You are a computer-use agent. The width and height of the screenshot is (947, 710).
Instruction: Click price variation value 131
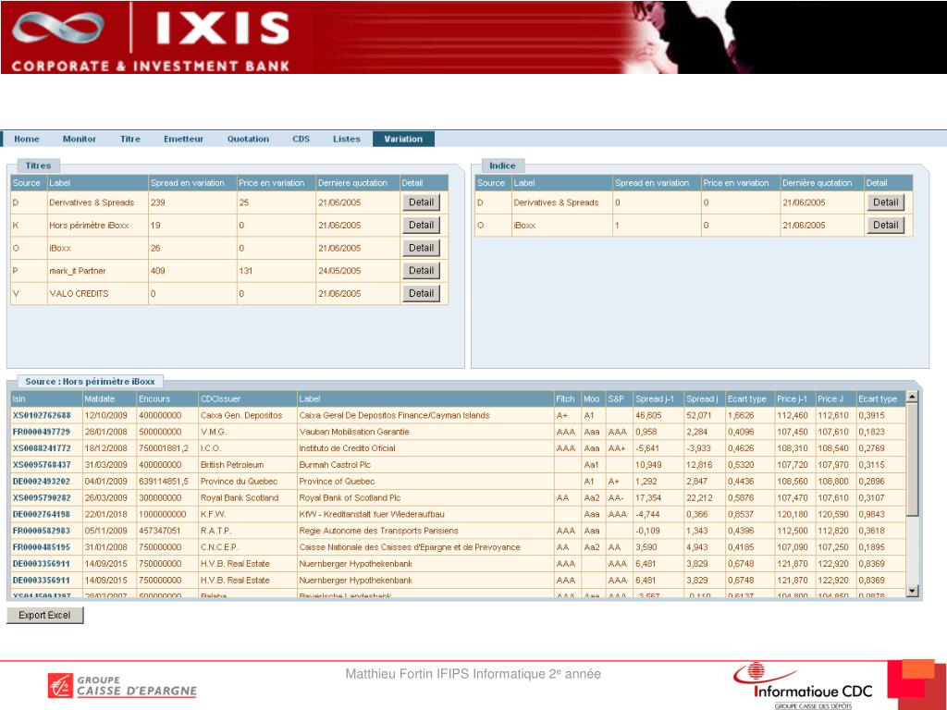click(245, 271)
